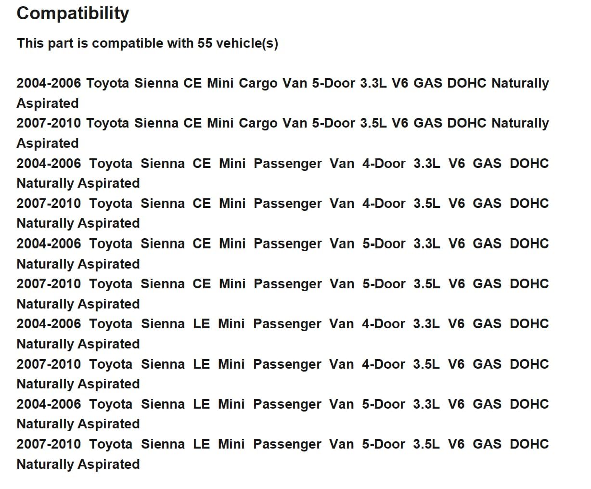Select the 2004-2006 Sienna CE Cargo Van 3.3L entry
This screenshot has width=591, height=489.
pos(282,83)
